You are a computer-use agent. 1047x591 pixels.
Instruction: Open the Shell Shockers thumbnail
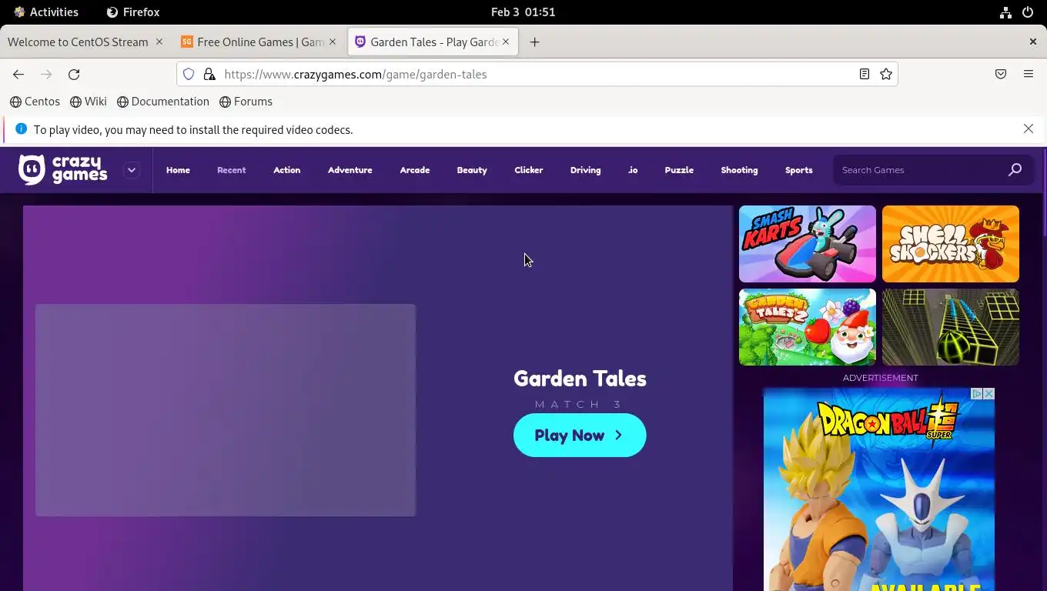click(951, 244)
